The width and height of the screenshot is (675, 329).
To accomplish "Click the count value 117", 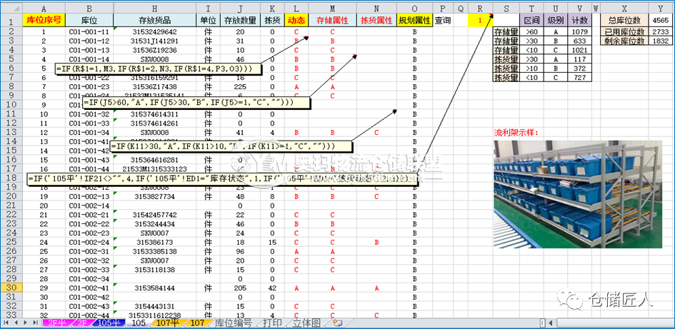I will pos(580,59).
